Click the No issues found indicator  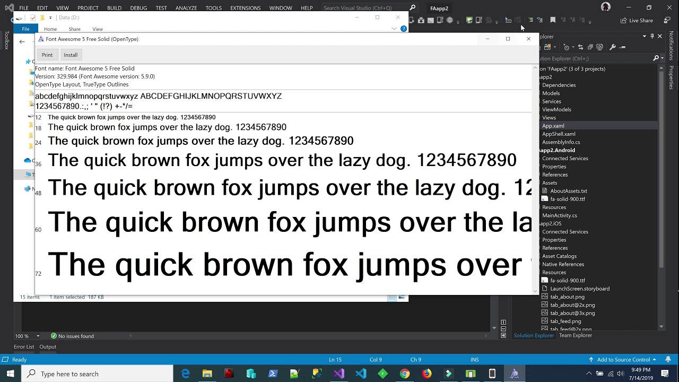click(x=72, y=336)
